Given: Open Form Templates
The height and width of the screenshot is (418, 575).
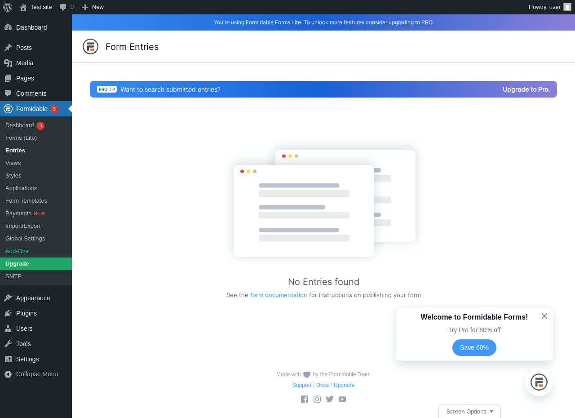Looking at the screenshot, I should (36, 201).
